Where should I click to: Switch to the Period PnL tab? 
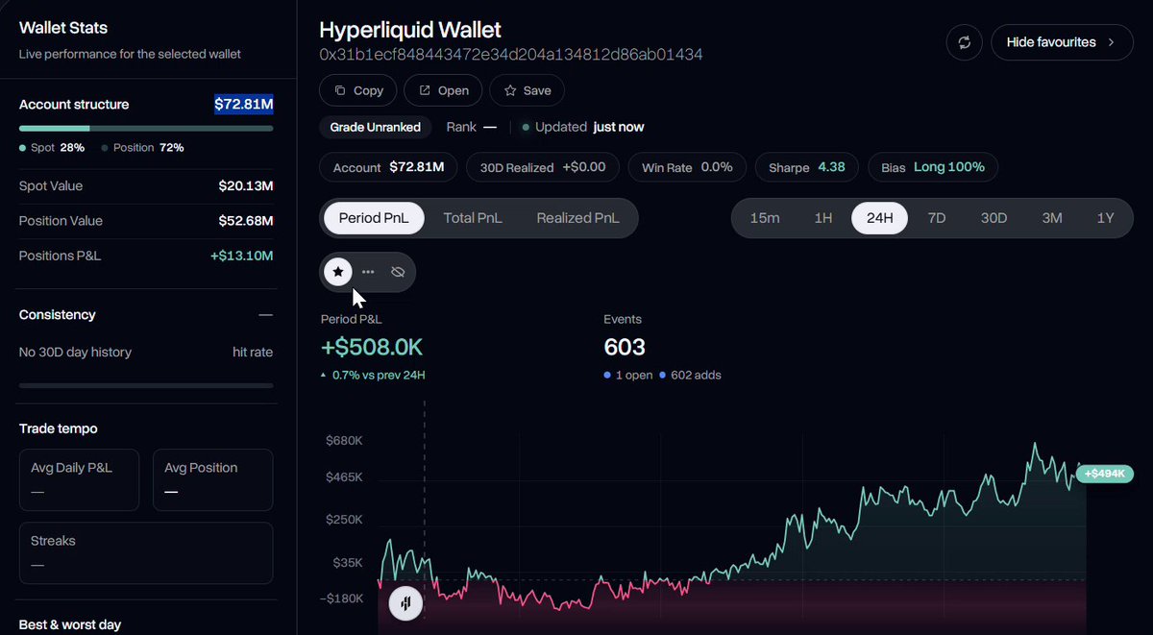[374, 218]
